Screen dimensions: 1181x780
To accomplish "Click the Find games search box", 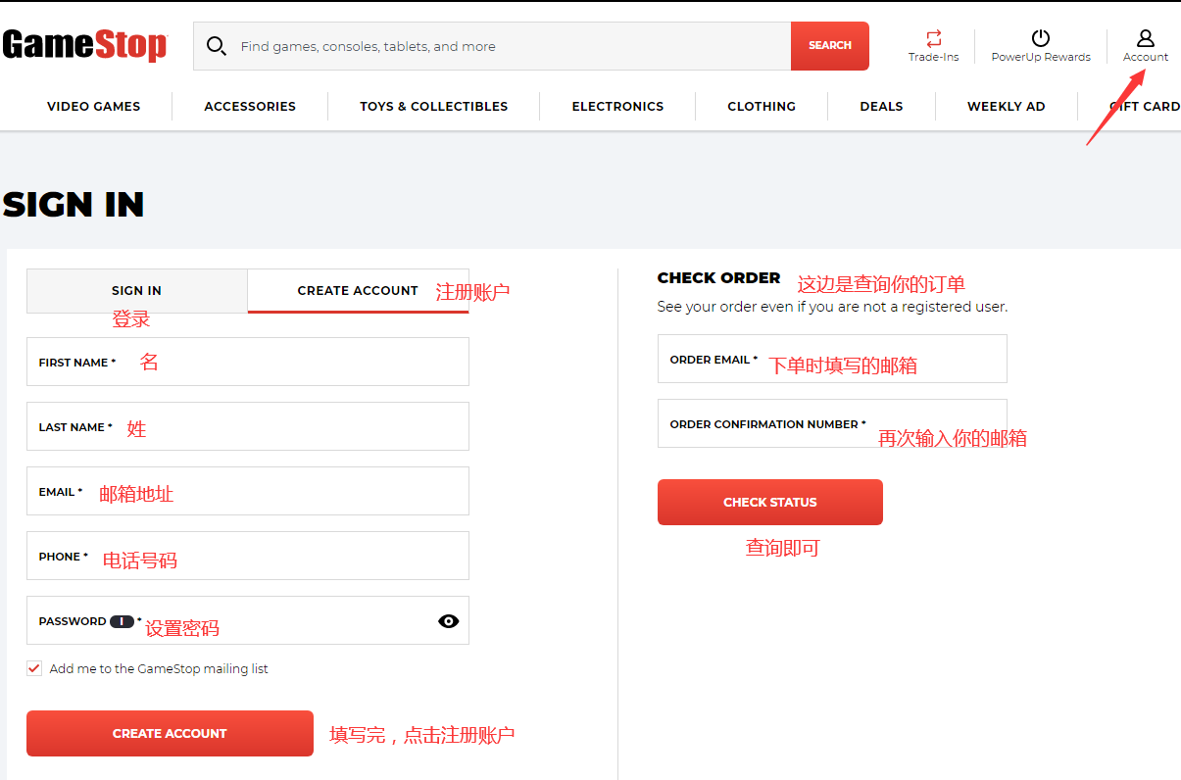I will (510, 46).
